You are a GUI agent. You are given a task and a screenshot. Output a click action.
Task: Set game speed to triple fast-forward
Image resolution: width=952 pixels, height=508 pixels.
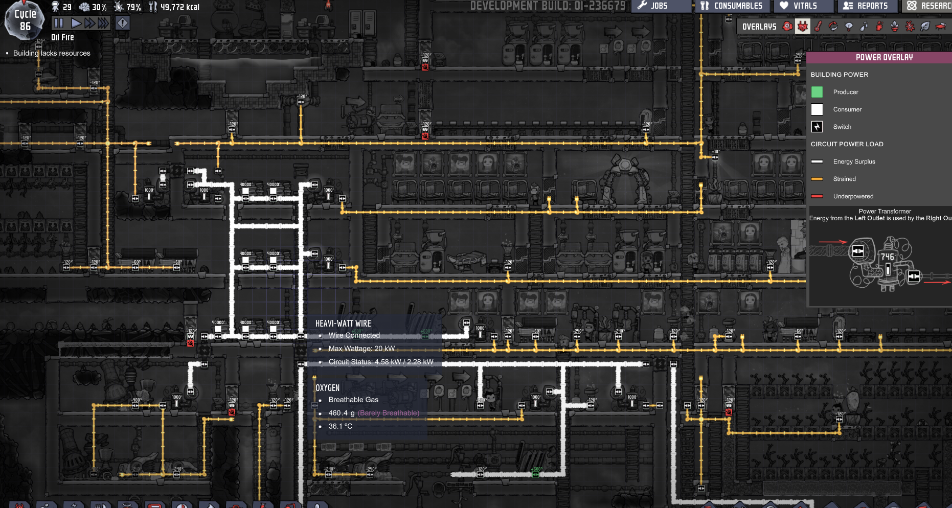point(103,23)
